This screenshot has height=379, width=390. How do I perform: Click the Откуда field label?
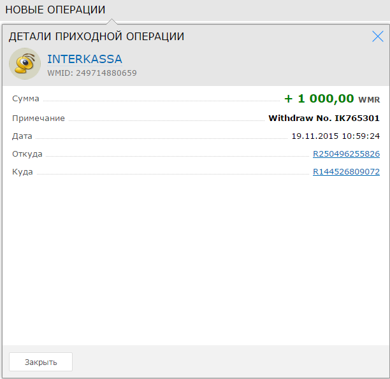27,154
